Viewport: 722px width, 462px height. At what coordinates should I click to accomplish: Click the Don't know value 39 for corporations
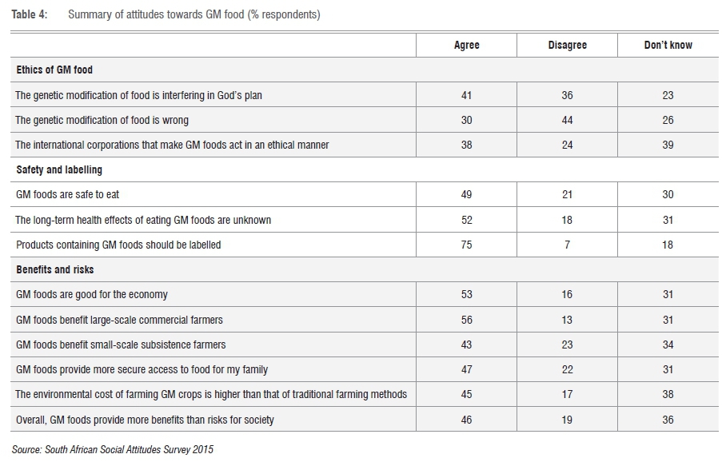pyautogui.click(x=668, y=145)
